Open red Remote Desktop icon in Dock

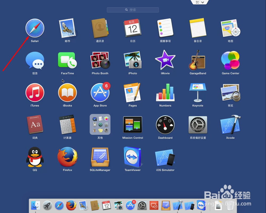154,205
